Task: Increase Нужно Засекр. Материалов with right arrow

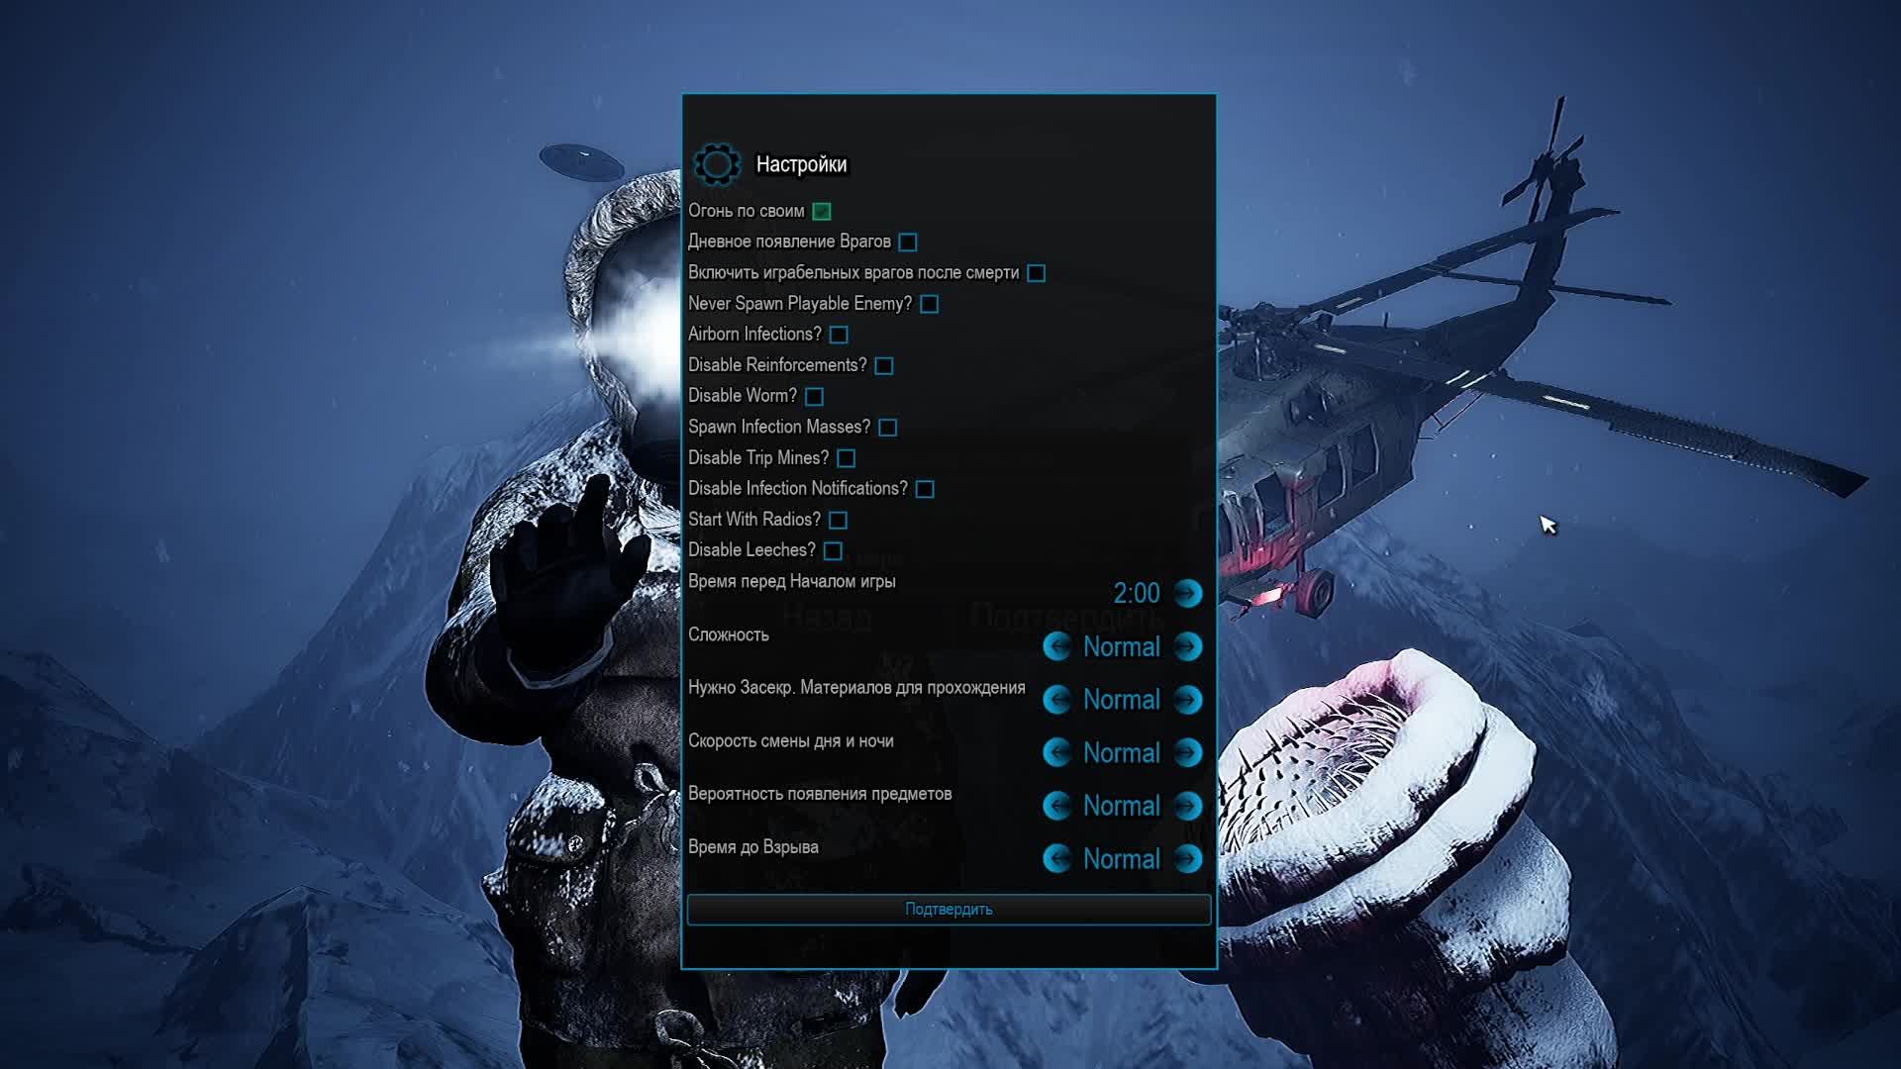Action: pos(1187,700)
